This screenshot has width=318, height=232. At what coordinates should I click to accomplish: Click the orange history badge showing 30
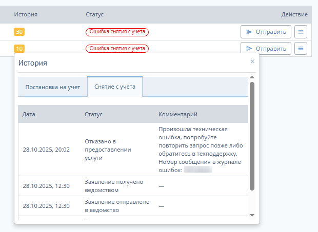point(19,32)
